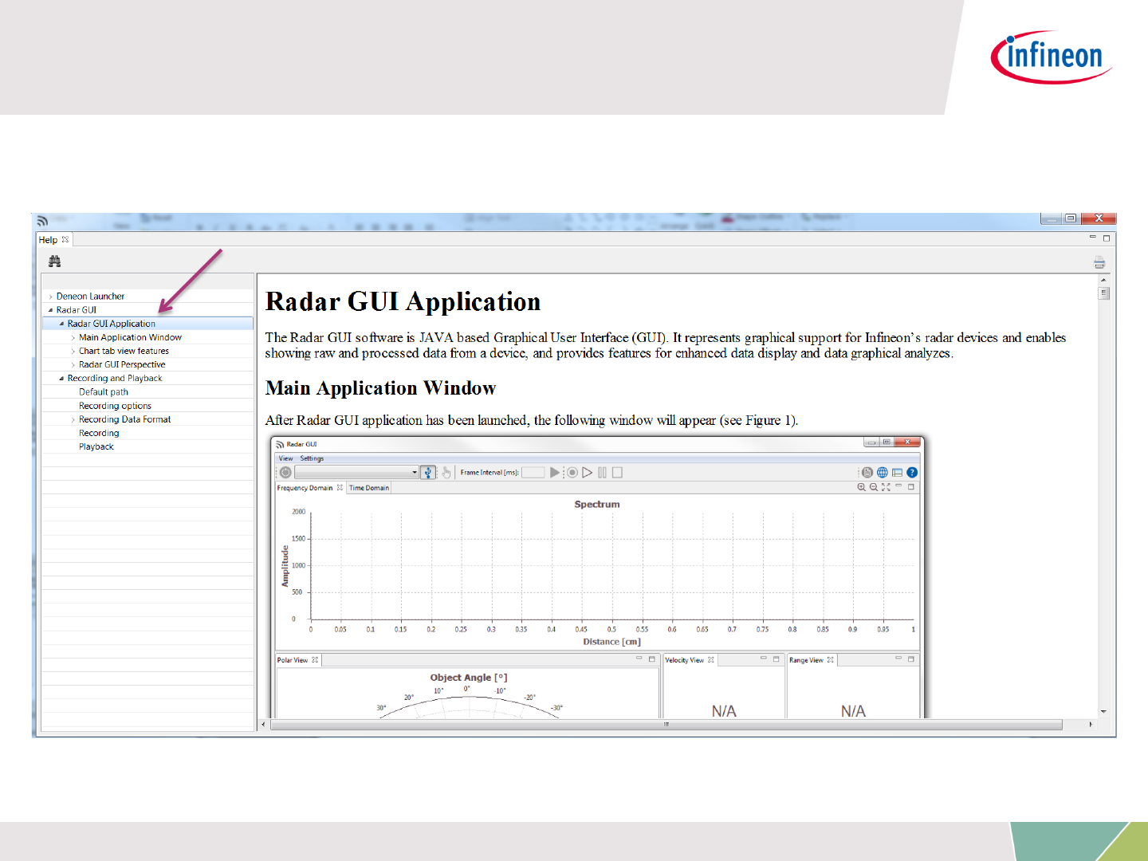The width and height of the screenshot is (1148, 861).
Task: Expand the Deneon Launcher tree node
Action: pyautogui.click(x=50, y=297)
